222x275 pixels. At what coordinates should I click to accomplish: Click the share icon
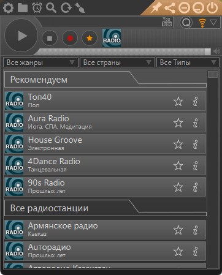coord(170,8)
